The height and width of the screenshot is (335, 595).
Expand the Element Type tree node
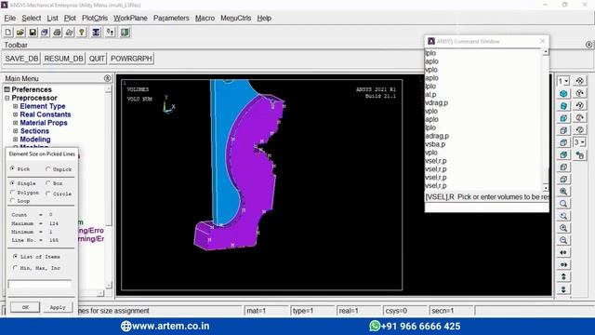click(x=15, y=106)
